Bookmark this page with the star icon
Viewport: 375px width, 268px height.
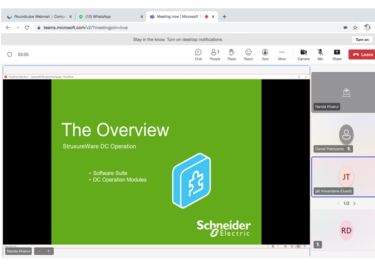(355, 27)
